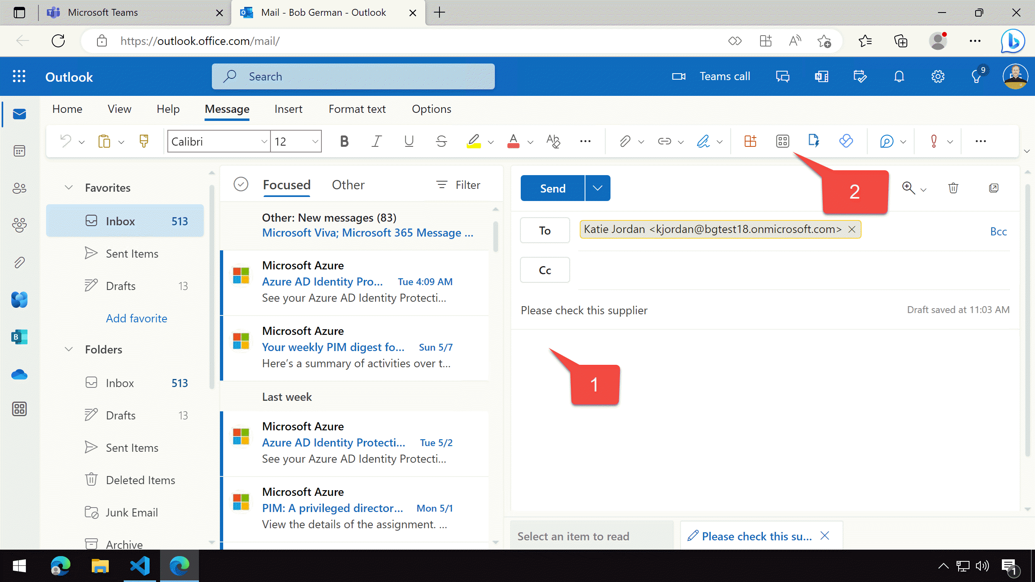Open the Calendar icon in left rail
This screenshot has width=1035, height=582.
[x=19, y=151]
